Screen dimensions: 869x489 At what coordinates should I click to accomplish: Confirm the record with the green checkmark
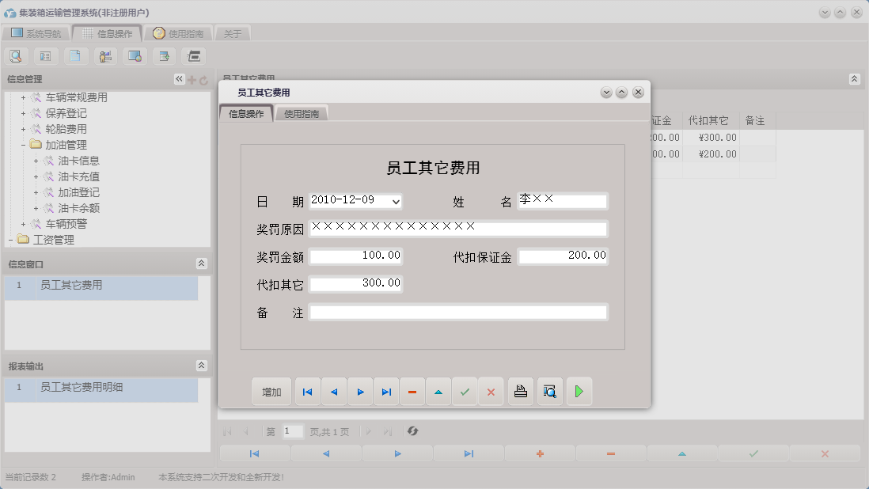(465, 391)
